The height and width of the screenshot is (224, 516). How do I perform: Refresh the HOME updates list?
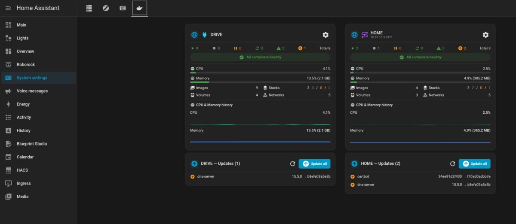[x=452, y=163]
